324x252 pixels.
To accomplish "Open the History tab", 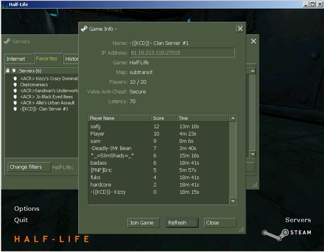I will (x=71, y=59).
